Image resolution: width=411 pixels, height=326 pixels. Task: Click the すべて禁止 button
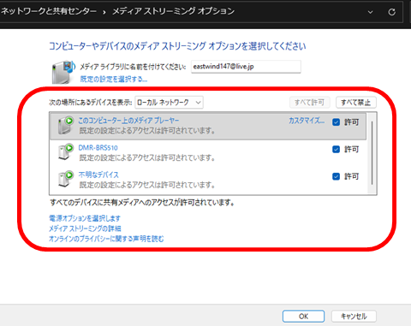click(356, 103)
